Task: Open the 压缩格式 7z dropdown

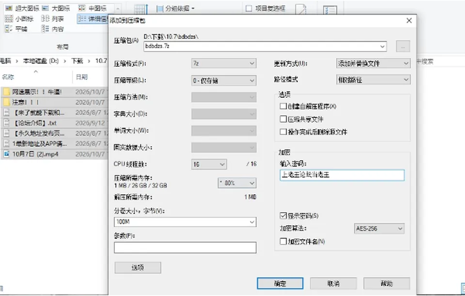Action: tap(224, 63)
